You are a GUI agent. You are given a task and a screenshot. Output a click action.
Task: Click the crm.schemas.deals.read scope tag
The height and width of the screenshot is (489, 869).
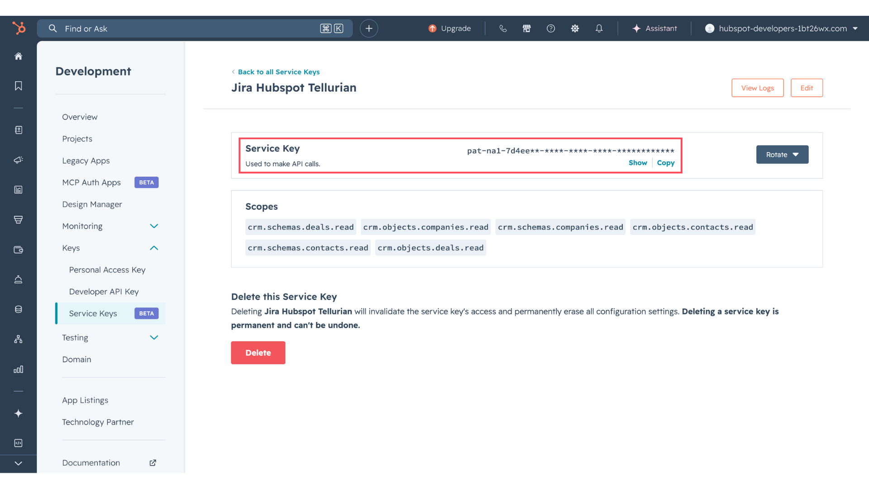click(301, 227)
